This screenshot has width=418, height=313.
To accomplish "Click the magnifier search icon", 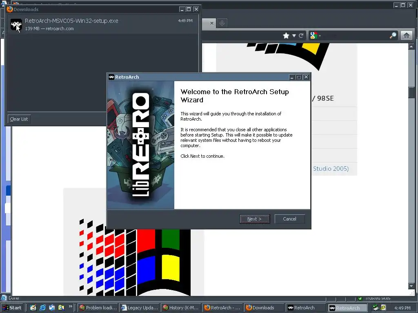I will (x=393, y=35).
